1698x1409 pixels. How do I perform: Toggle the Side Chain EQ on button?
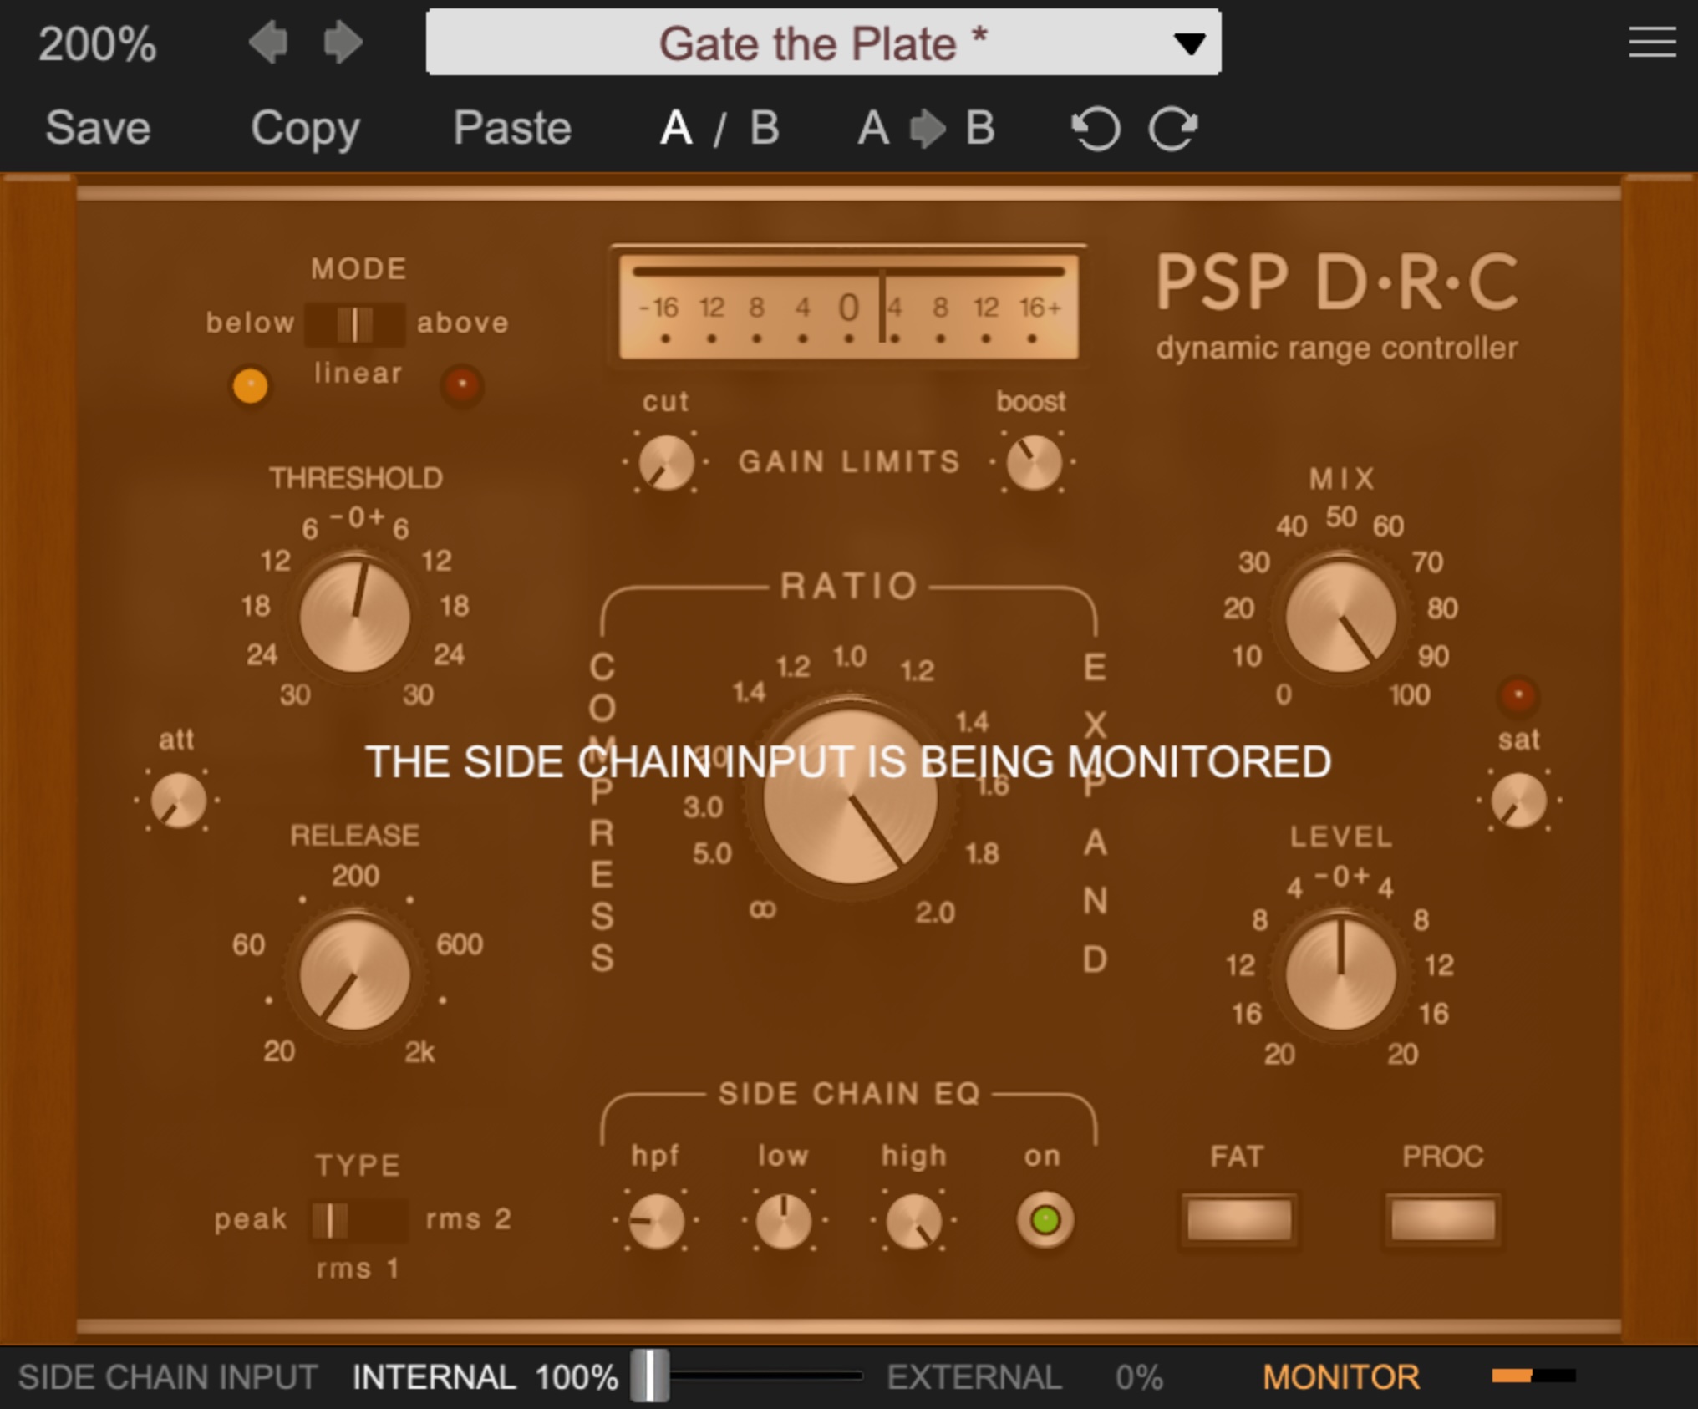coord(1045,1220)
